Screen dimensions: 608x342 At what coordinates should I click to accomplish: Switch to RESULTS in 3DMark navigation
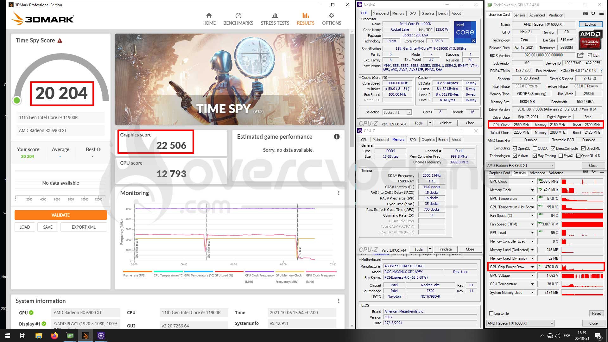(306, 19)
